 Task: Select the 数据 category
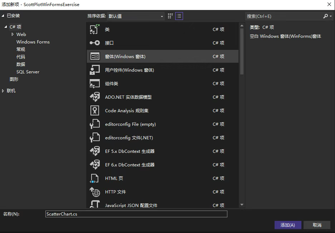[x=21, y=64]
